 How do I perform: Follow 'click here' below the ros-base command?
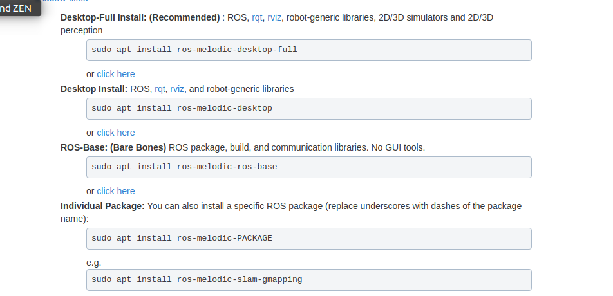116,191
